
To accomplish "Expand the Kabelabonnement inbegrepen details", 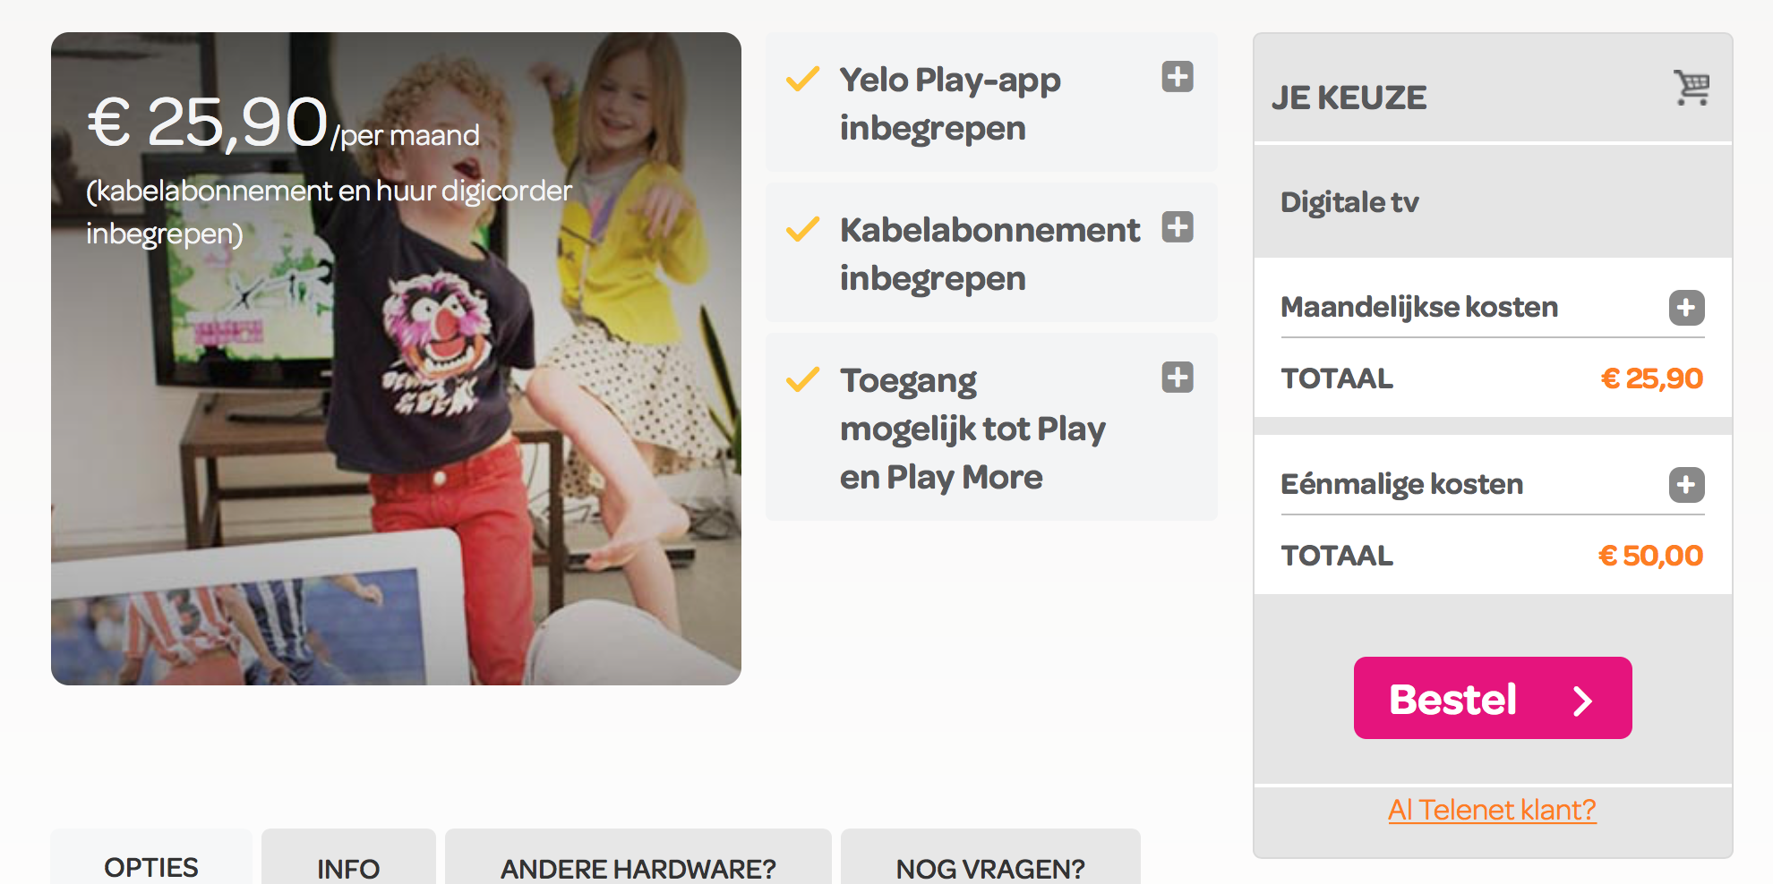I will point(1178,227).
